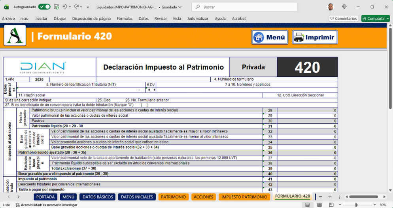Click the redo arrow icon

76,7
